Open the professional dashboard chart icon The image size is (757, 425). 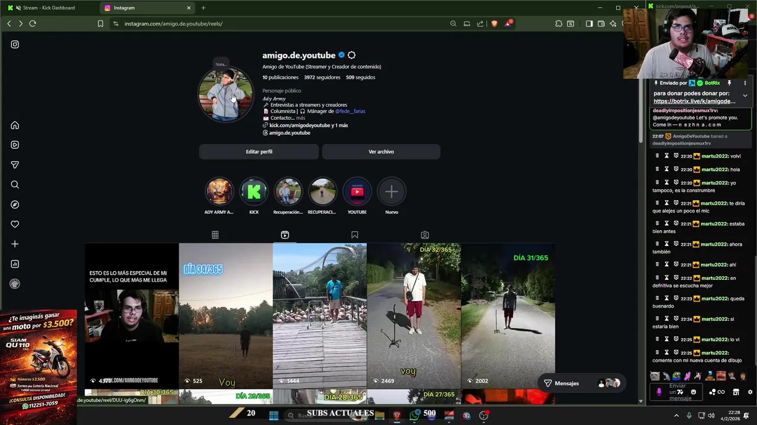[15, 264]
